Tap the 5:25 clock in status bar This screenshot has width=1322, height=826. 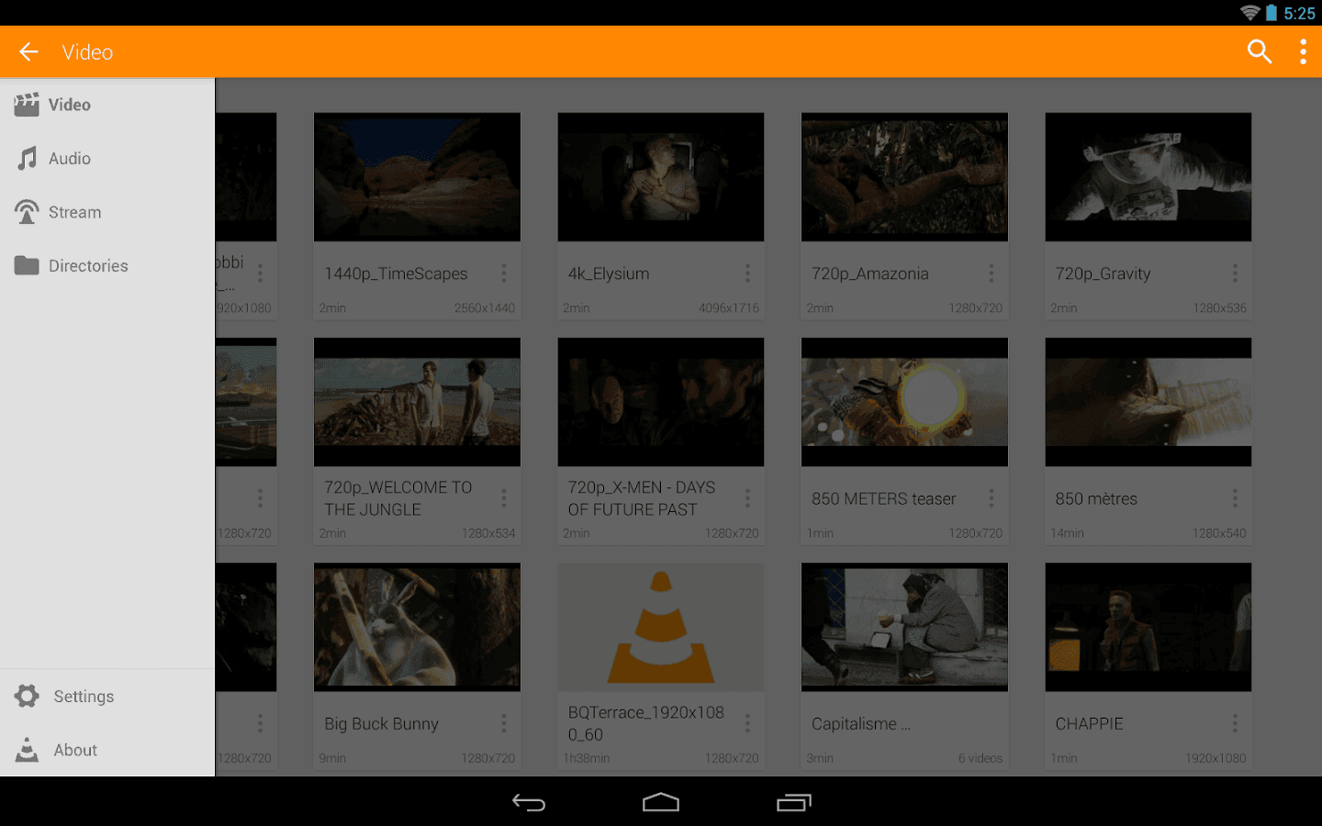point(1299,14)
